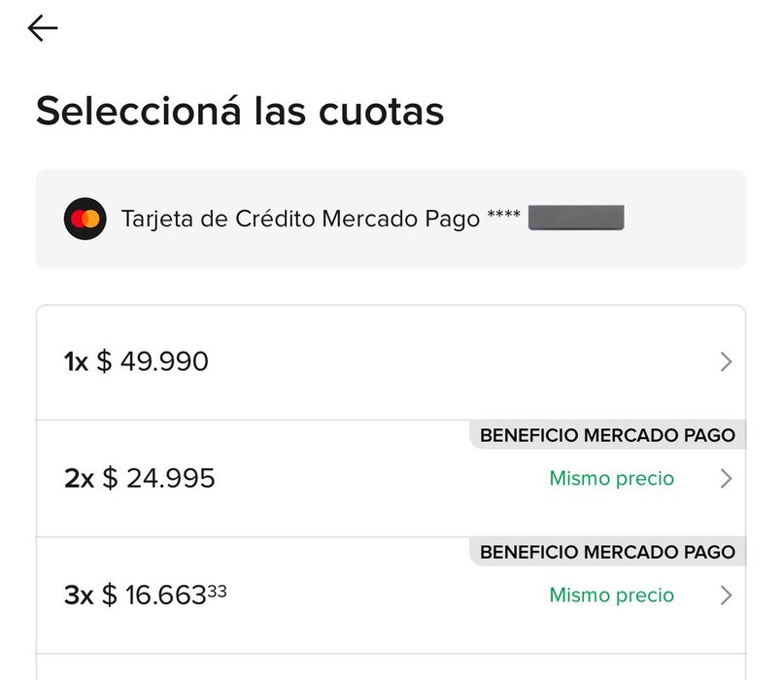Pick the $ 16.663 installment amount
Screen dimensions: 782x680
tap(164, 595)
